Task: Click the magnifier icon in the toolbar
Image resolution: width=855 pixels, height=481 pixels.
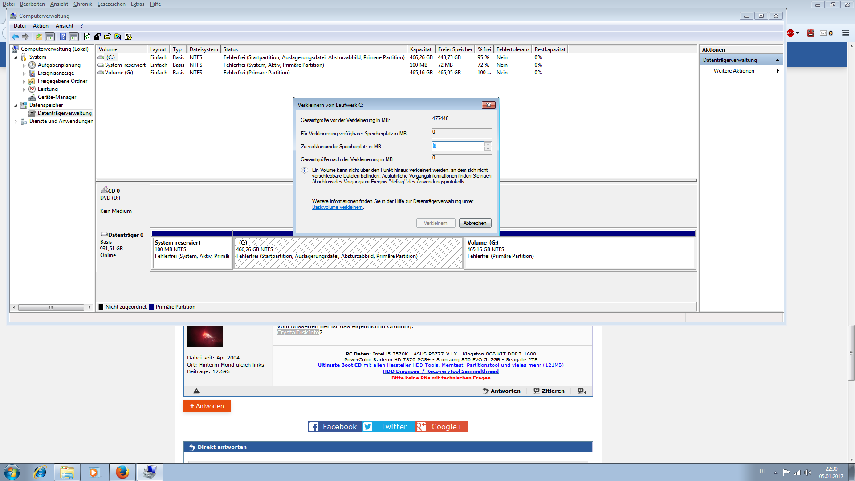Action: coord(118,37)
